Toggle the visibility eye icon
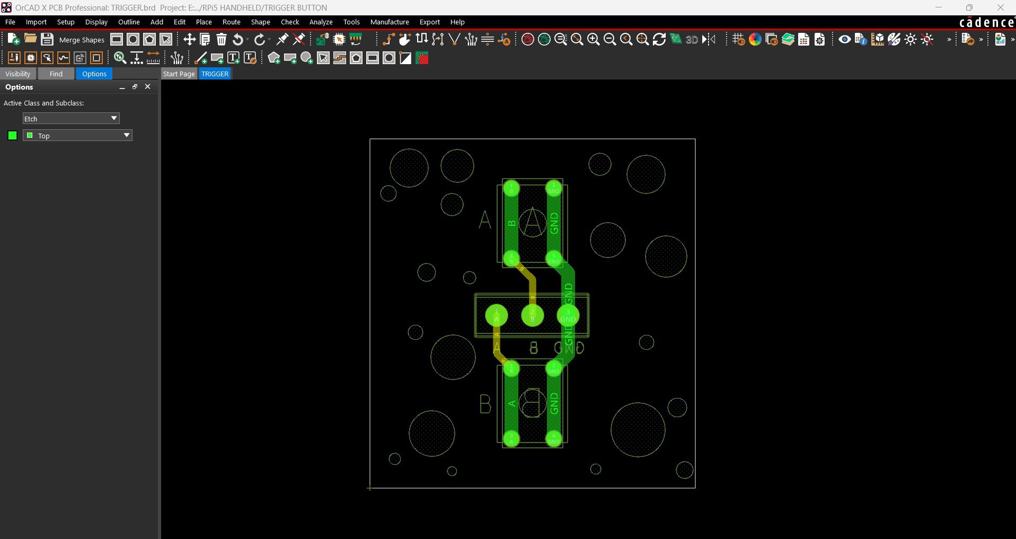The width and height of the screenshot is (1016, 539). pyautogui.click(x=844, y=39)
